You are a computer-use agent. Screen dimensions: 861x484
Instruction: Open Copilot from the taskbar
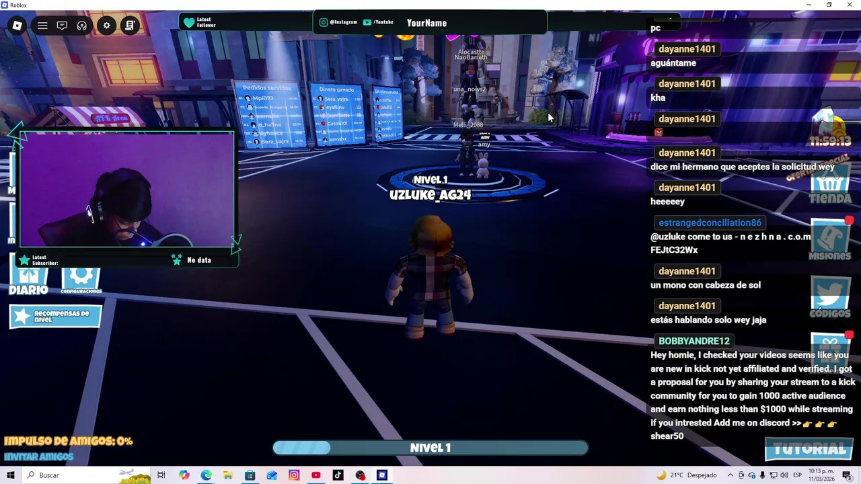coord(184,475)
